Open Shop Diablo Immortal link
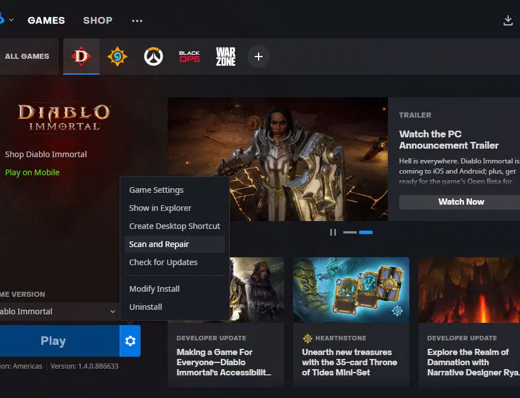The image size is (520, 398). pyautogui.click(x=46, y=154)
